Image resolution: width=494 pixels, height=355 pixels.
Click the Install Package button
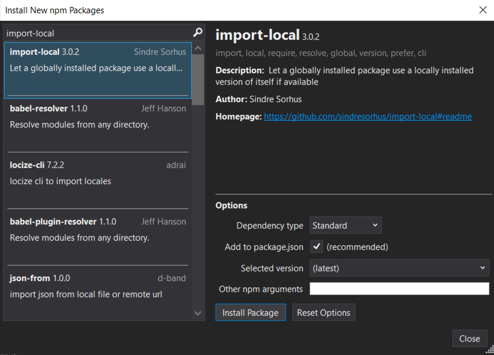250,313
